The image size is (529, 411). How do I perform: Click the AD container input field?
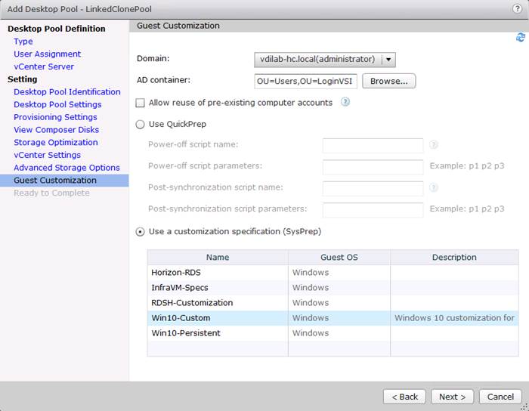pos(305,82)
